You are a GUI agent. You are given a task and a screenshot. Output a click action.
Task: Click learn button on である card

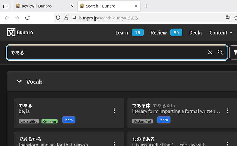pyautogui.click(x=69, y=120)
